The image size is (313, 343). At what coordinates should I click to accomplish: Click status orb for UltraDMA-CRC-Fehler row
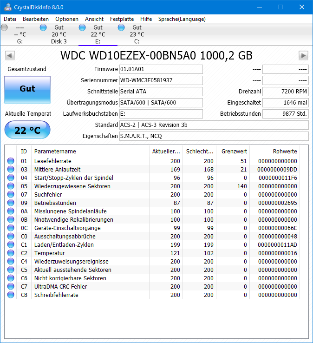click(11, 286)
